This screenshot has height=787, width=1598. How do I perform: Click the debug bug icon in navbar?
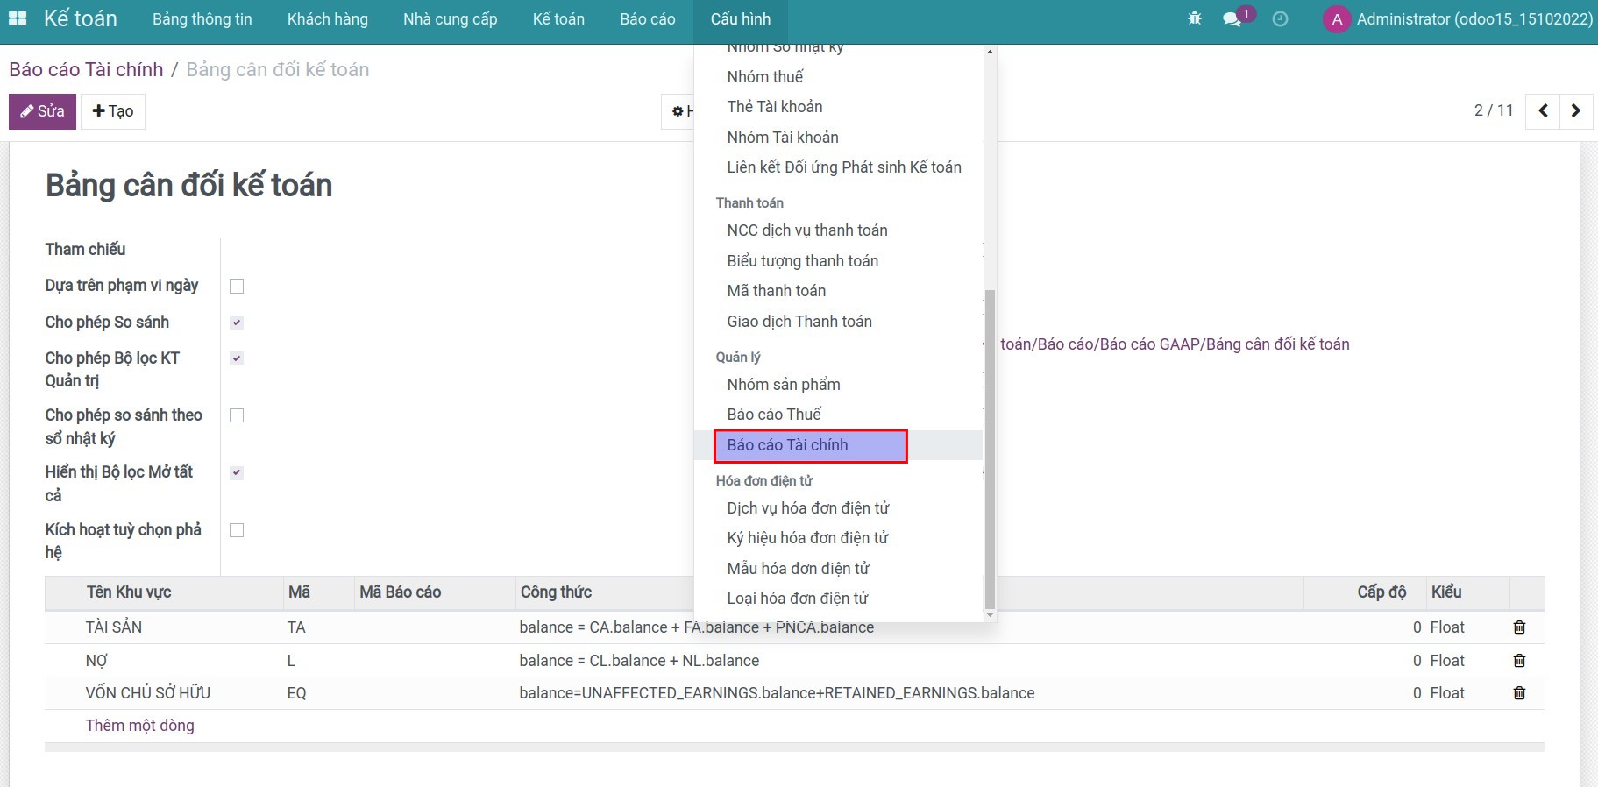click(1194, 18)
